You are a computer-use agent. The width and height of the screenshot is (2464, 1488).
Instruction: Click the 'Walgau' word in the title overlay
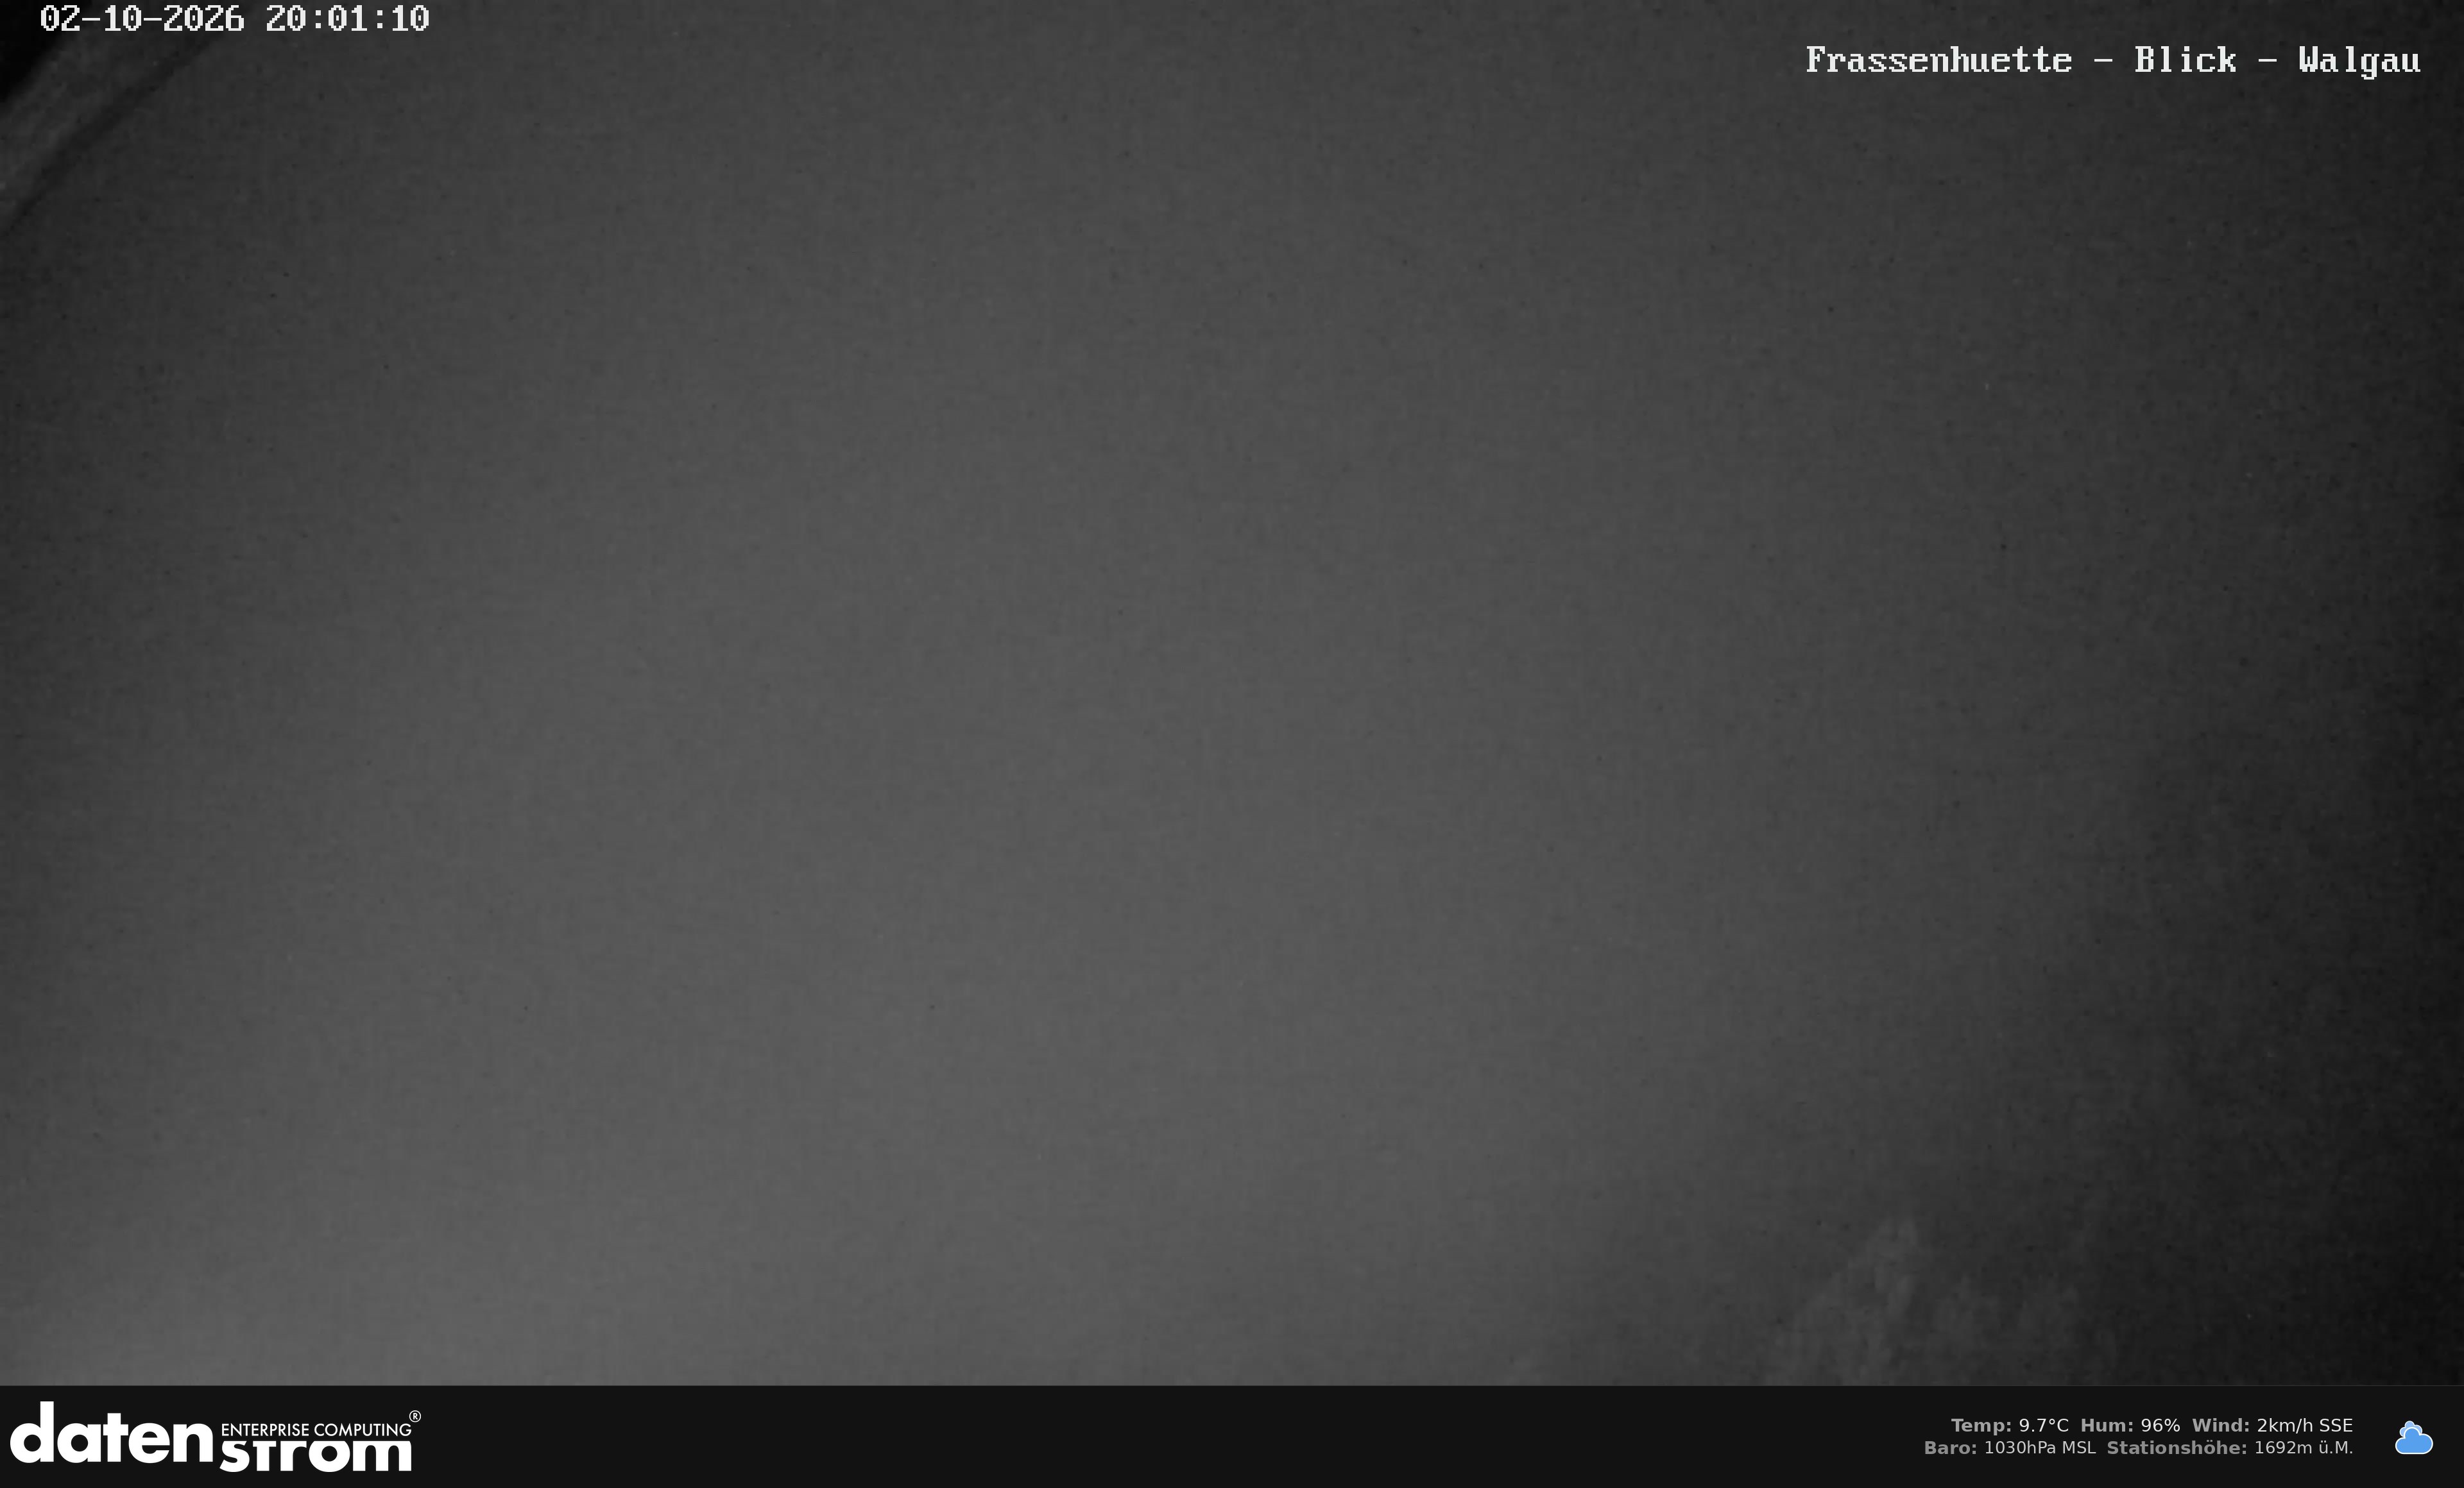2359,61
